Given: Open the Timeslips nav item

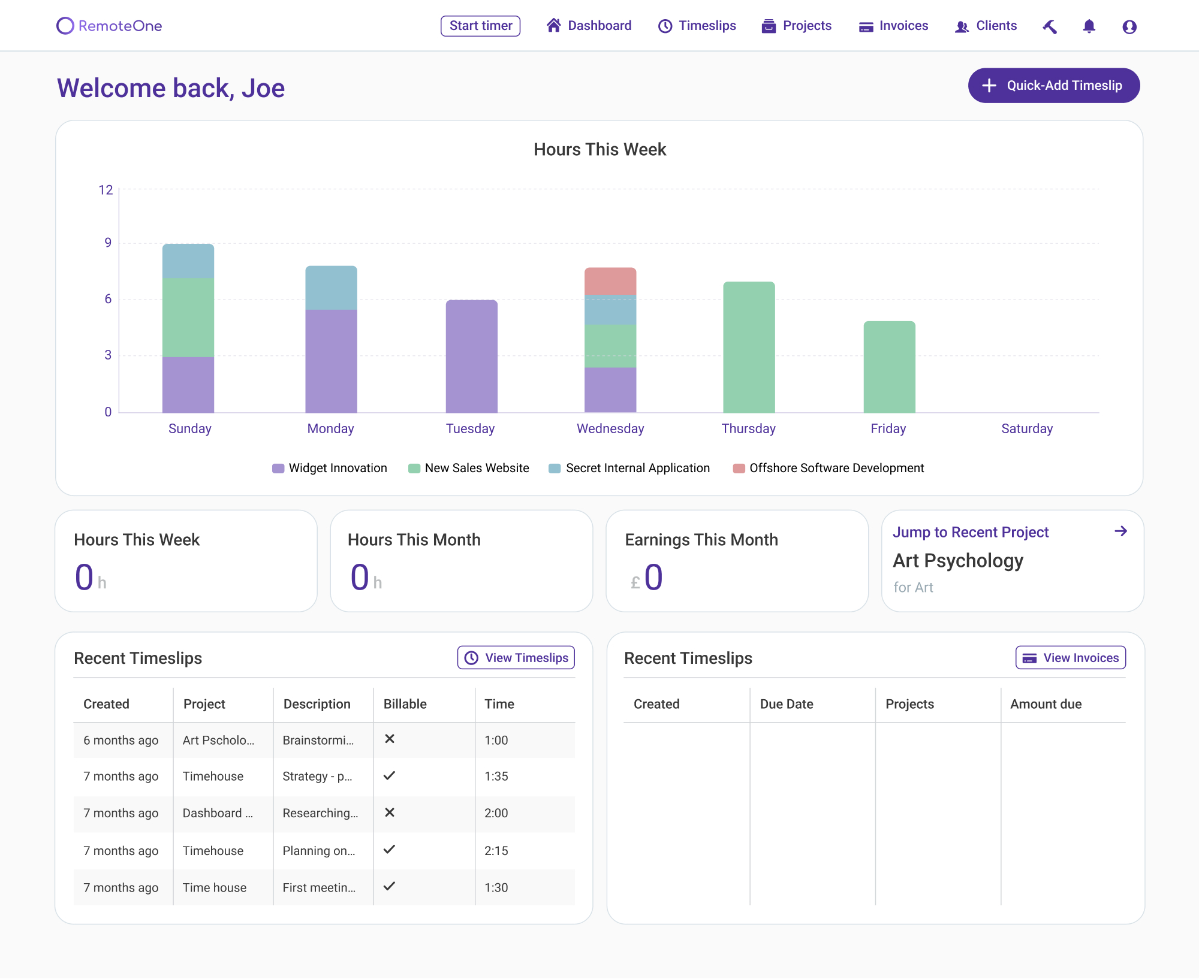Looking at the screenshot, I should [x=697, y=26].
